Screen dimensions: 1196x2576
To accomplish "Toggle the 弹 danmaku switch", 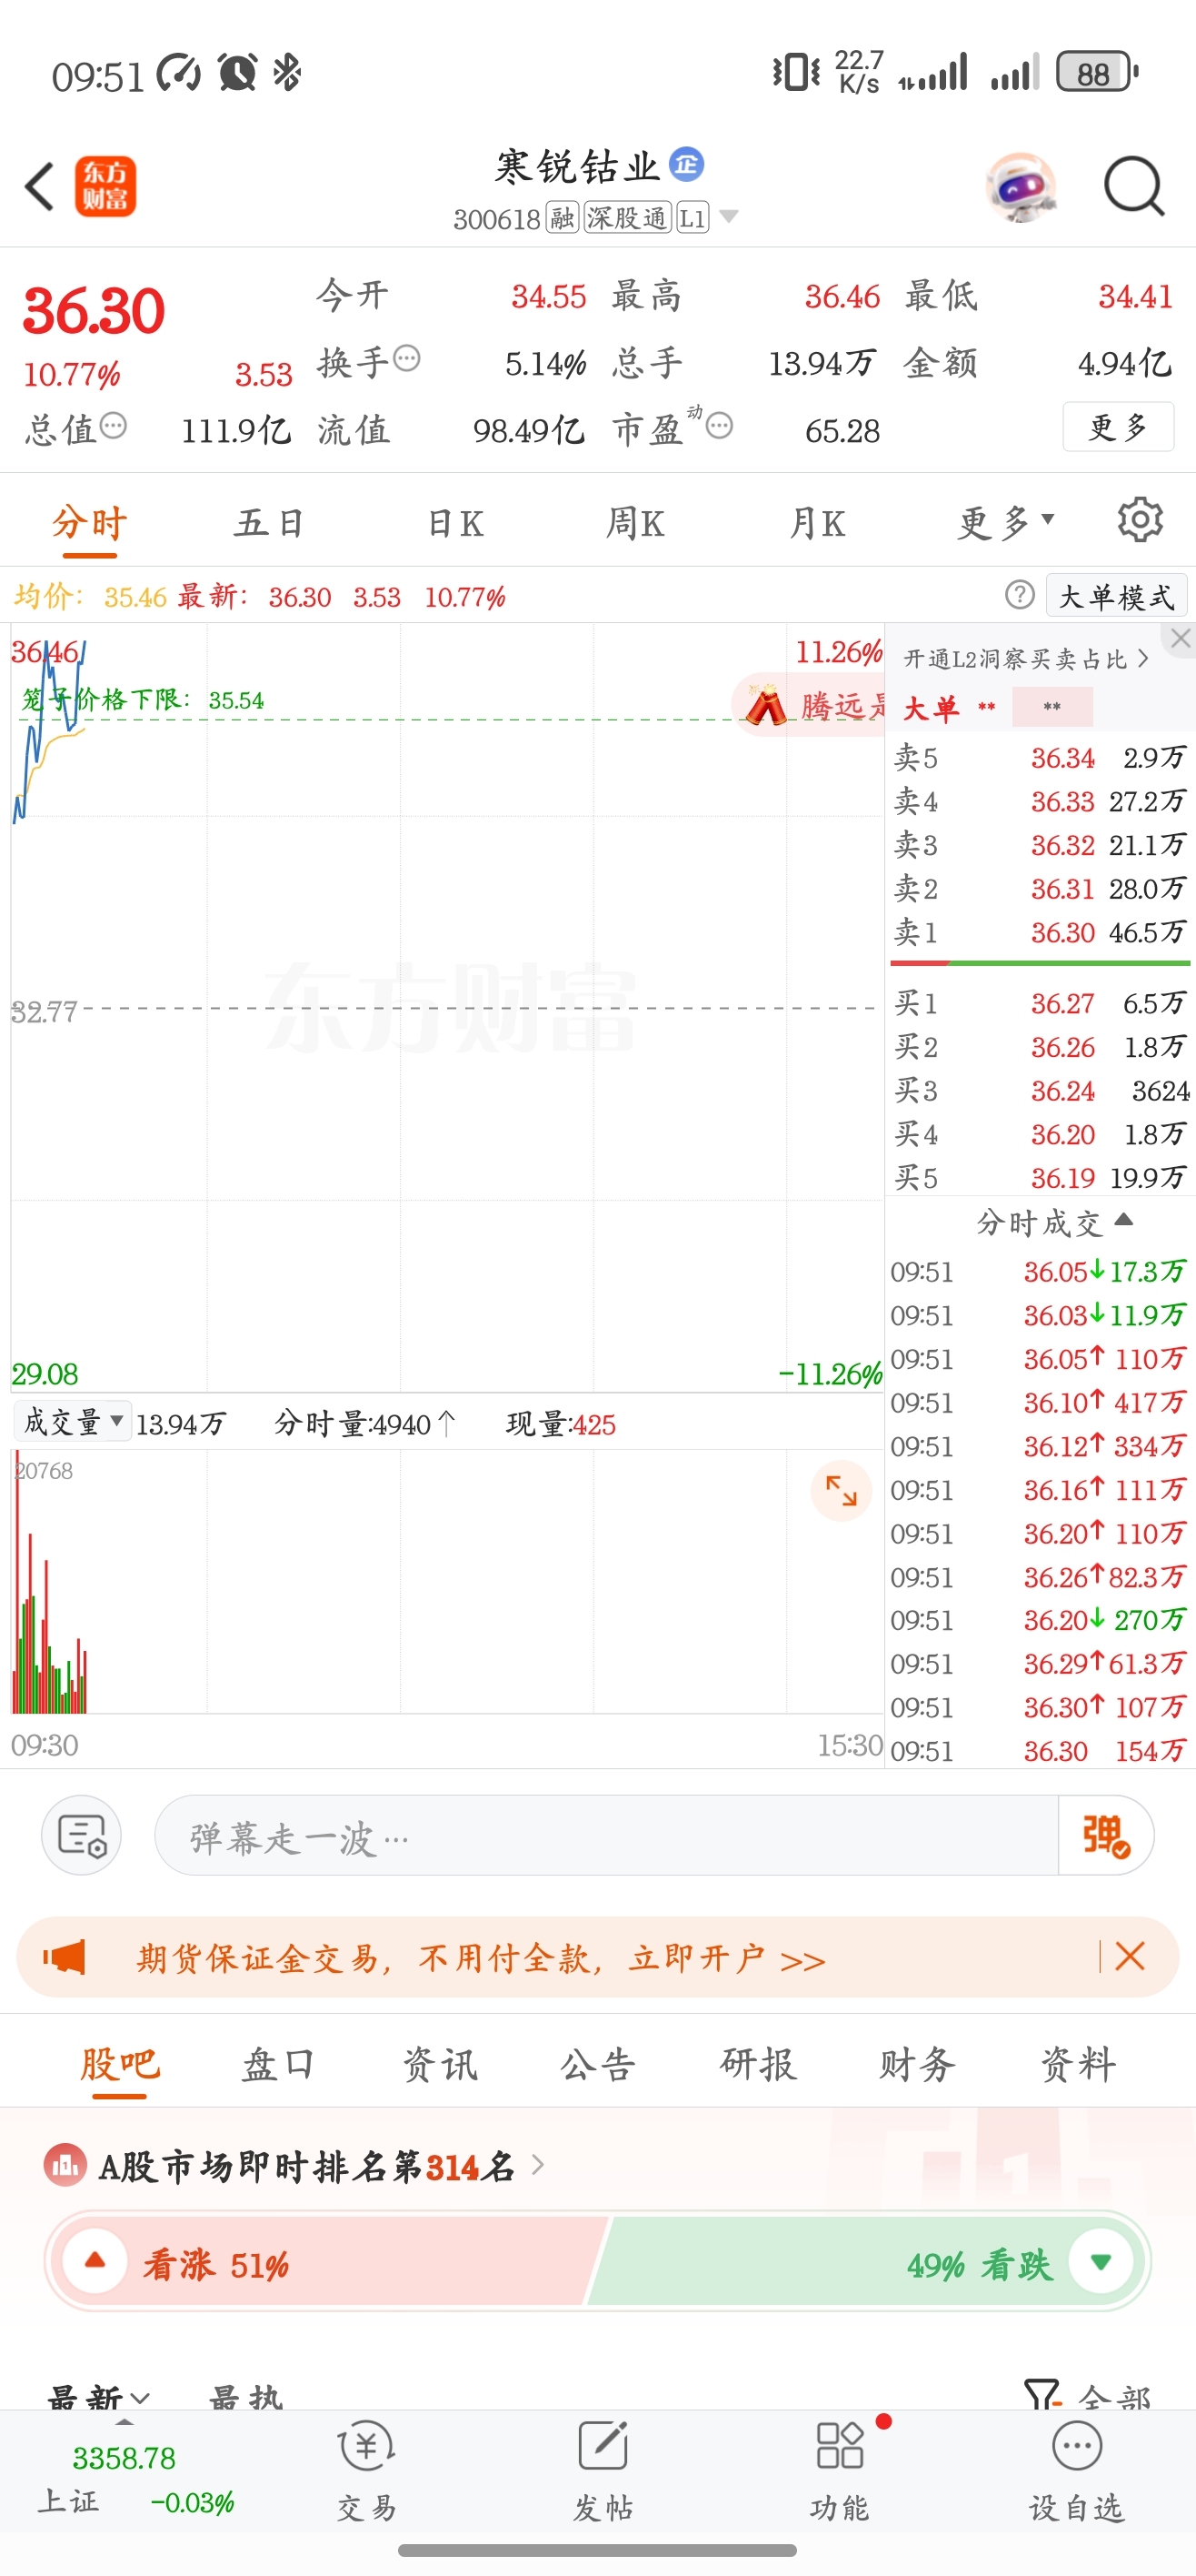I will [1106, 1835].
